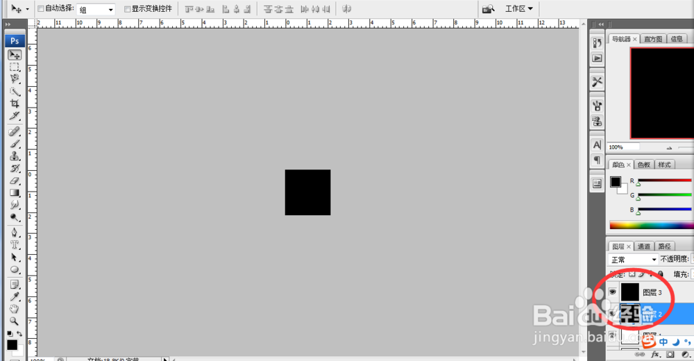Switch to the 路径 tab
Screen dimensions: 694x361
point(664,246)
